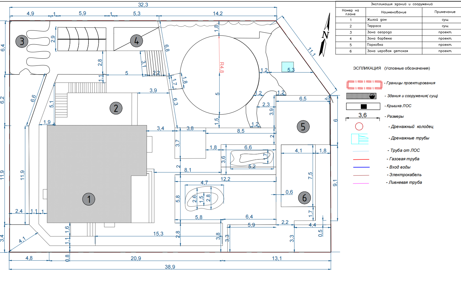461x283 pixels.
Task: Click circled marker 3 in garden zone
Action: (x=22, y=41)
